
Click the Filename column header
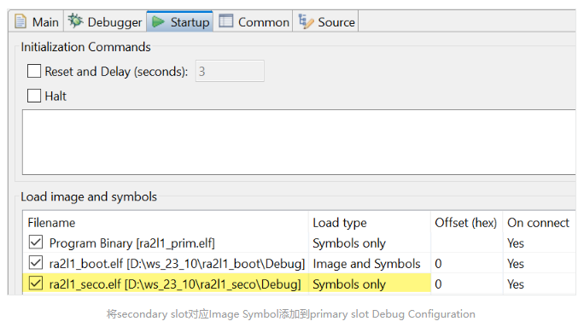51,223
